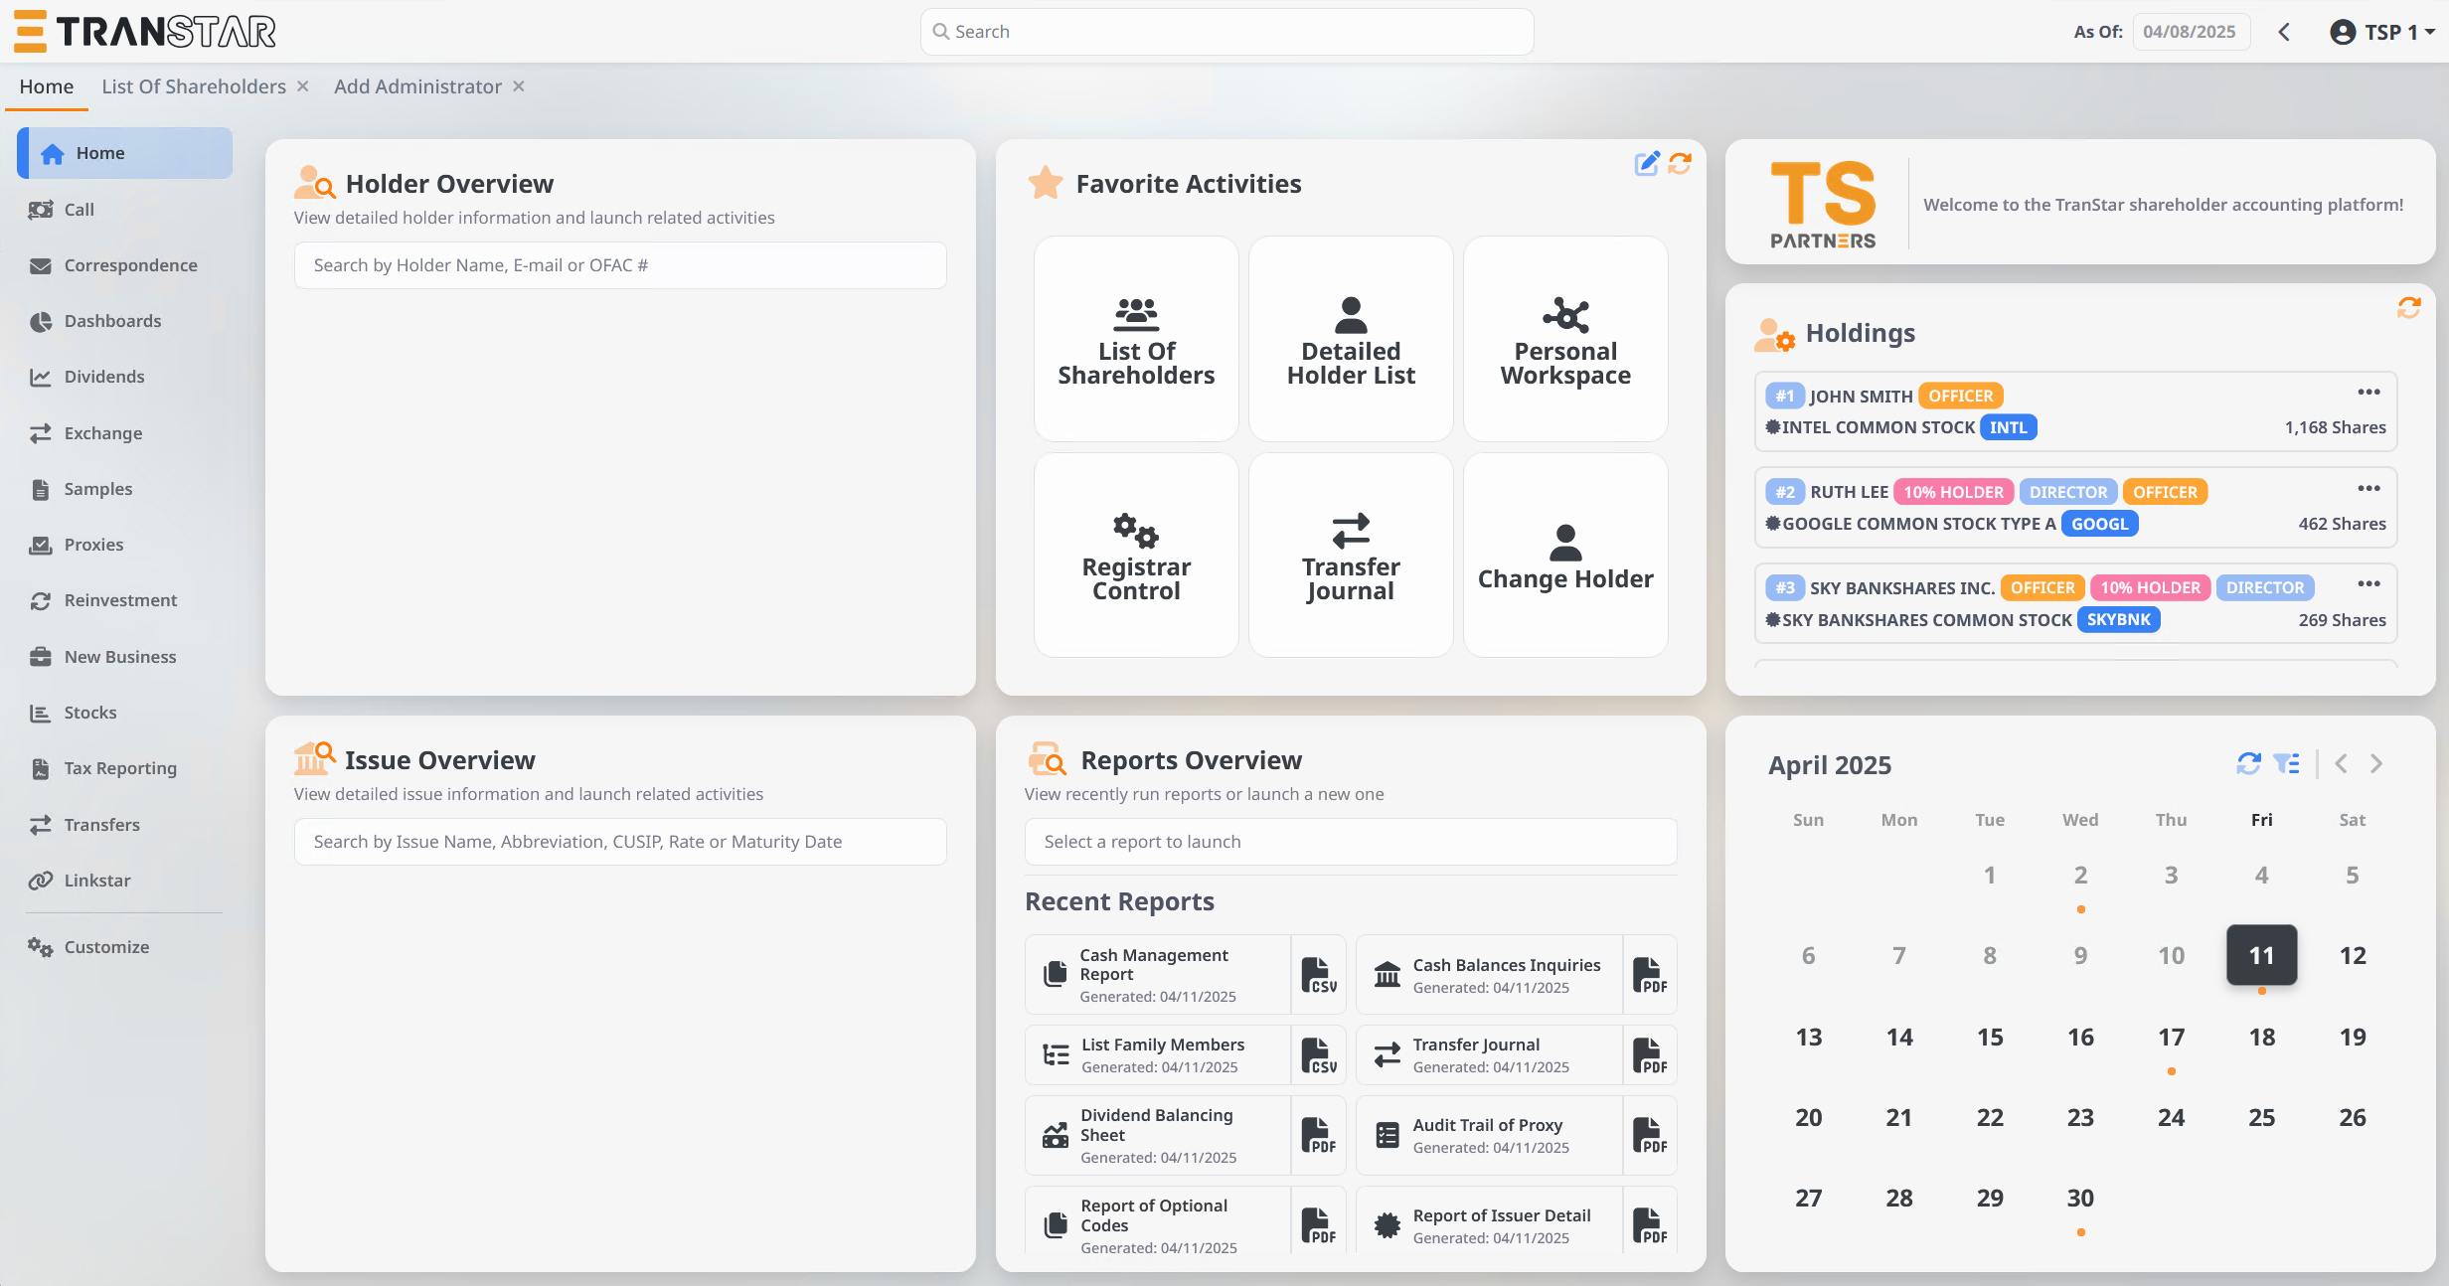The width and height of the screenshot is (2449, 1286).
Task: Download List Family Members CSV
Action: (x=1319, y=1055)
